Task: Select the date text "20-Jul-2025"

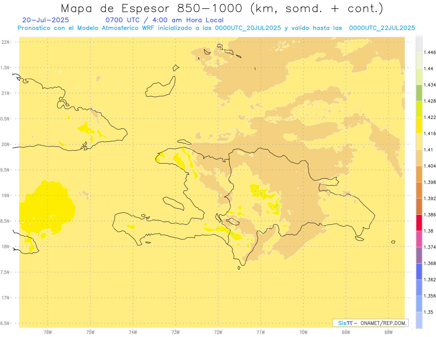Action: pyautogui.click(x=45, y=20)
